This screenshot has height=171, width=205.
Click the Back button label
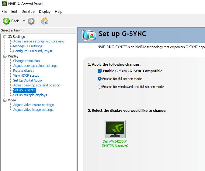tap(15, 21)
